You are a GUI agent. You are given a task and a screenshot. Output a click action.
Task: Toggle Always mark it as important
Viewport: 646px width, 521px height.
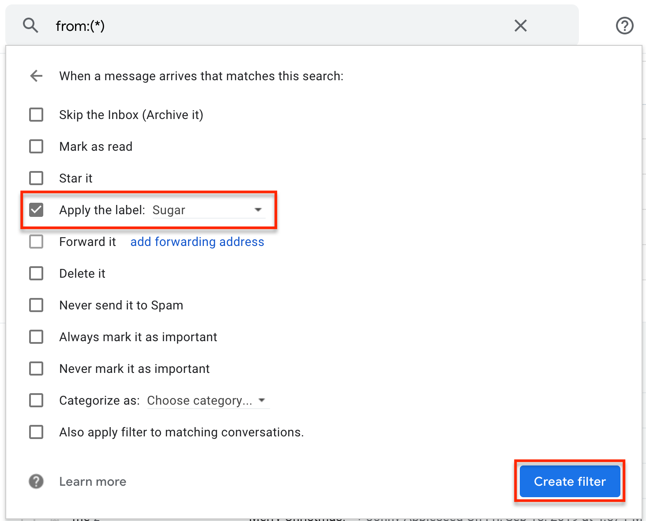(x=36, y=337)
